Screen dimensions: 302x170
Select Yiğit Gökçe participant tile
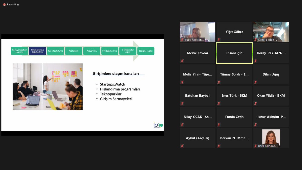pos(234,32)
